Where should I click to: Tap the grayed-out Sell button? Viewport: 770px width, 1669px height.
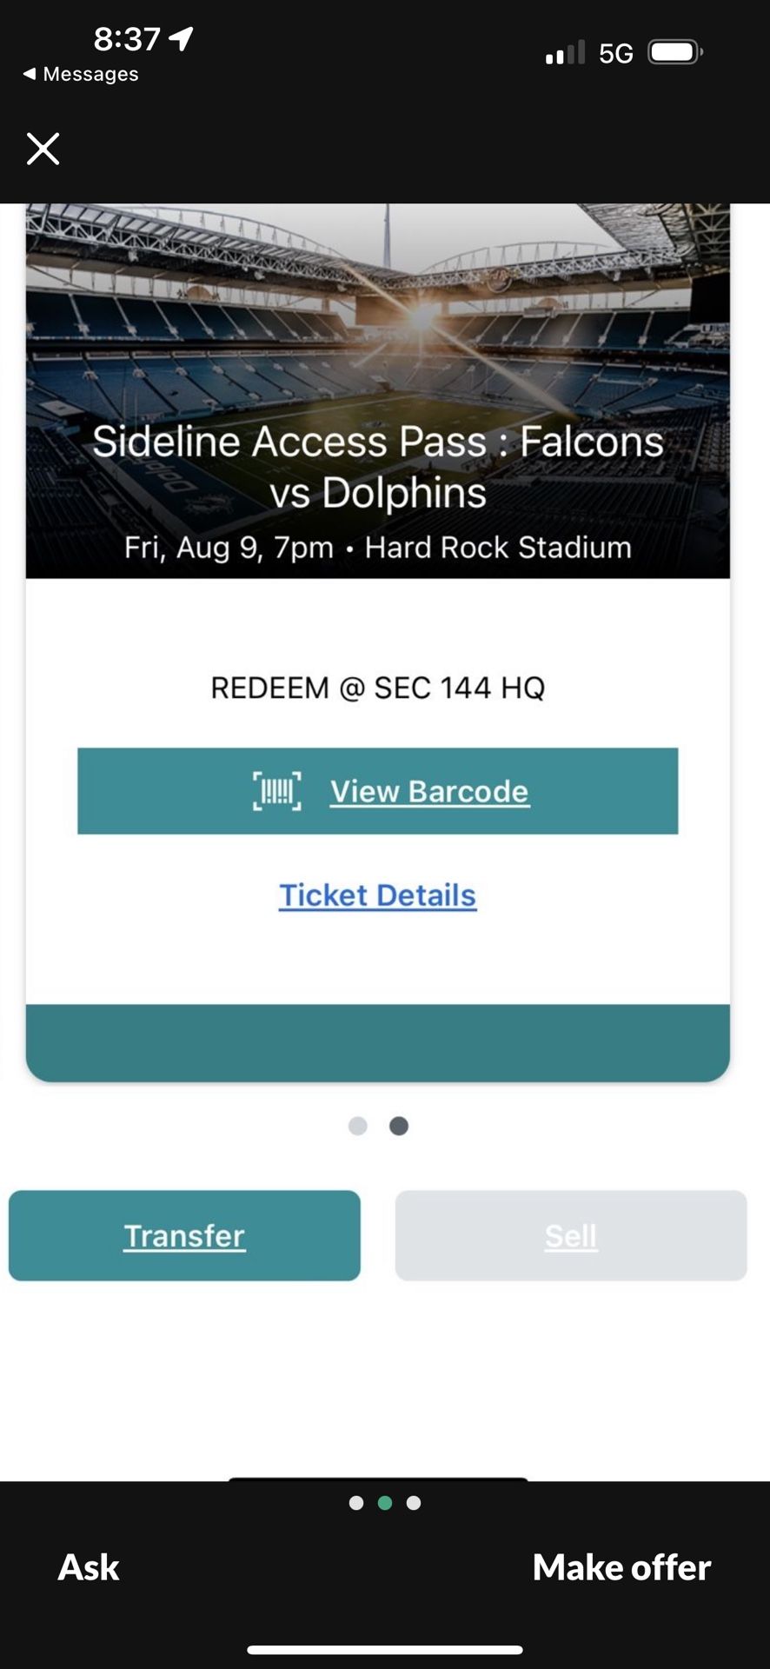click(x=570, y=1235)
